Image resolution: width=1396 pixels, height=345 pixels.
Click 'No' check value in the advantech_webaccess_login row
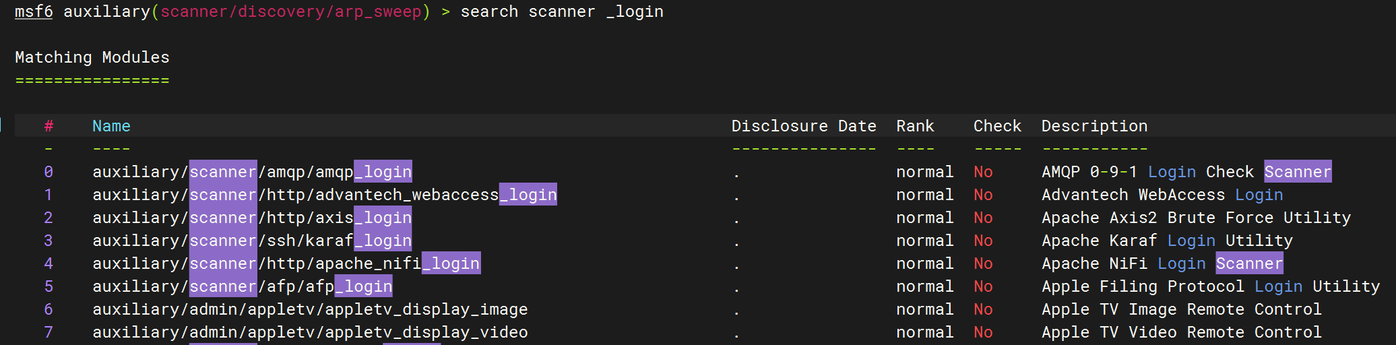click(x=983, y=195)
